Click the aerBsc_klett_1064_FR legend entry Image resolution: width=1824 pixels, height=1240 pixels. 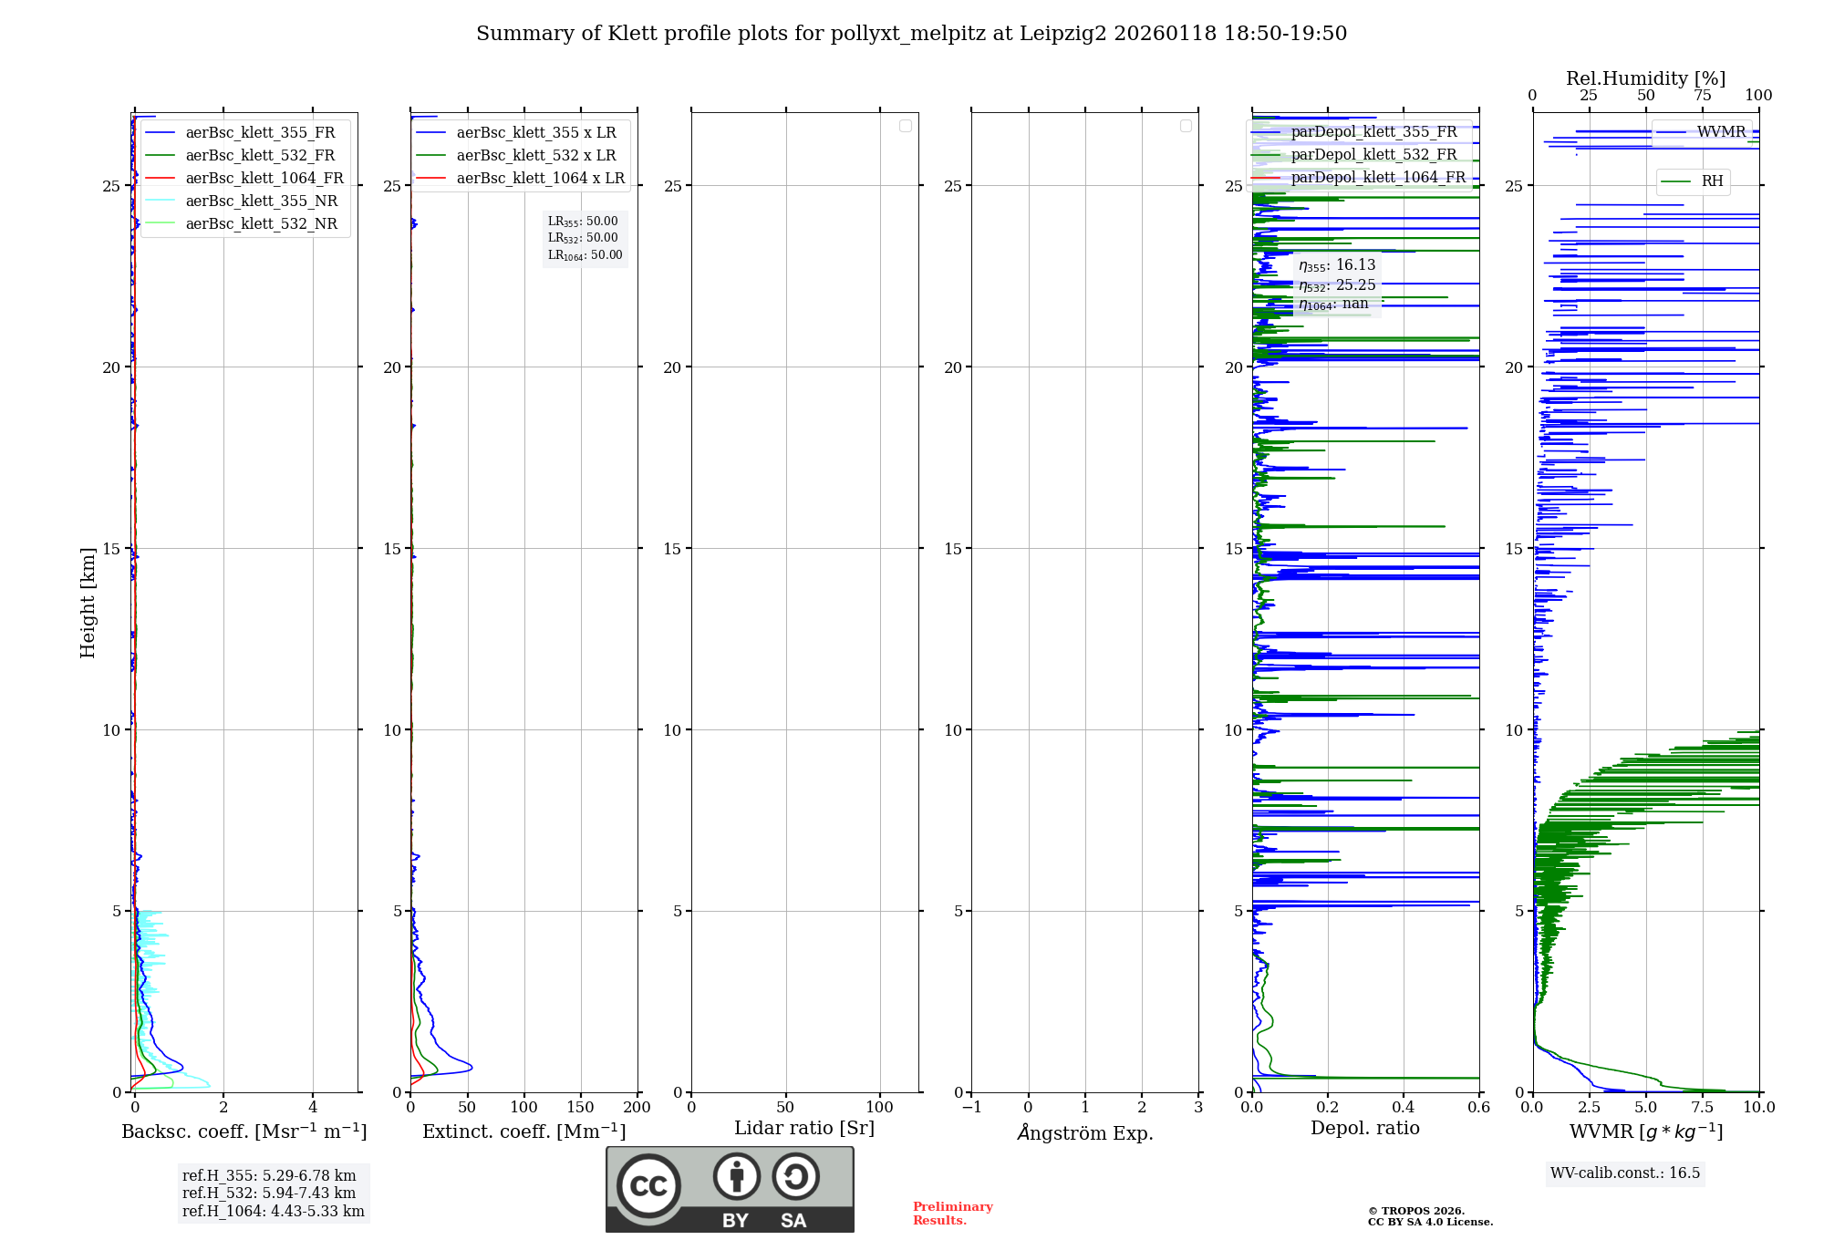click(264, 179)
